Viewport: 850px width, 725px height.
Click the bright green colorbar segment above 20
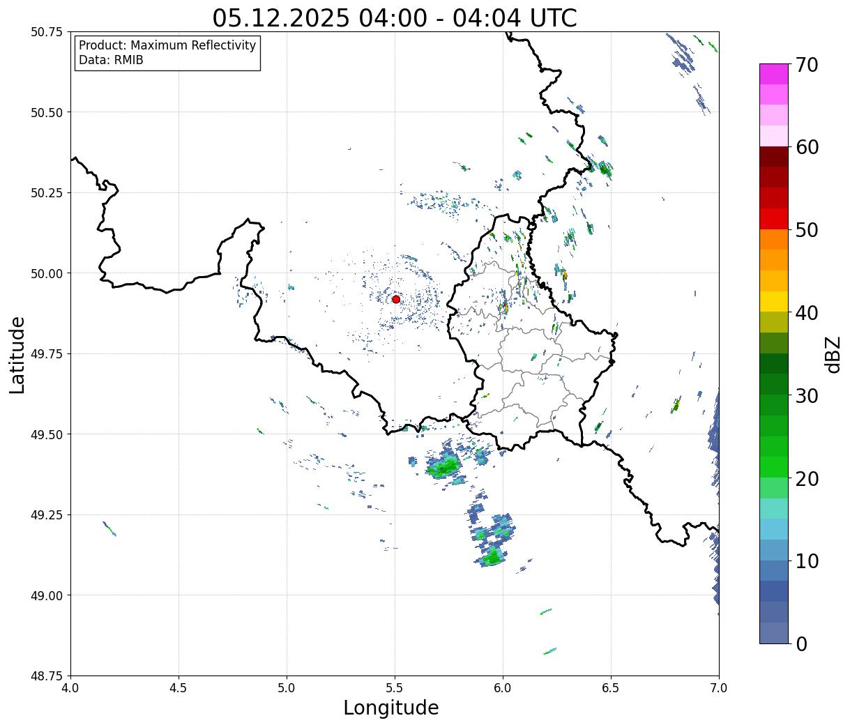point(774,467)
